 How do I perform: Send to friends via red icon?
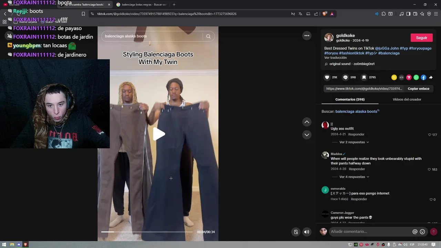409,77
